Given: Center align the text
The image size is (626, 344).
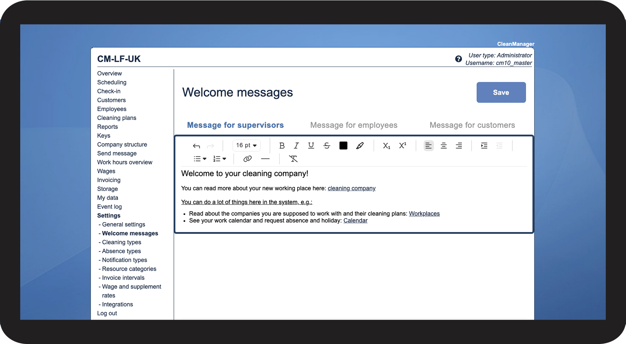Looking at the screenshot, I should tap(444, 146).
